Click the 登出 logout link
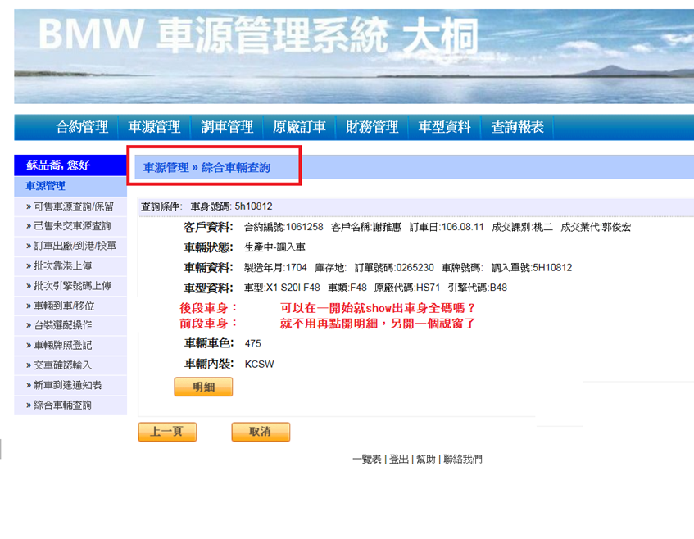The image size is (694, 539). (399, 460)
